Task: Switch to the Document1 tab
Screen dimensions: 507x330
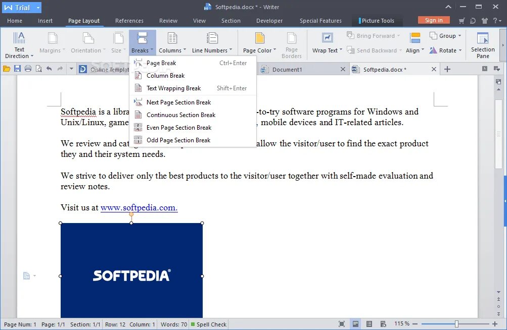Action: click(x=287, y=70)
